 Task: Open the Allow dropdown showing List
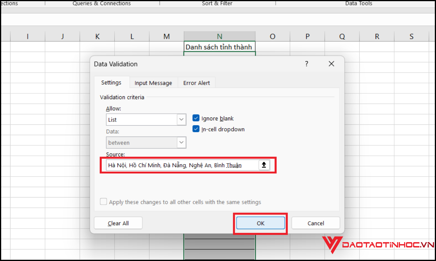click(181, 119)
